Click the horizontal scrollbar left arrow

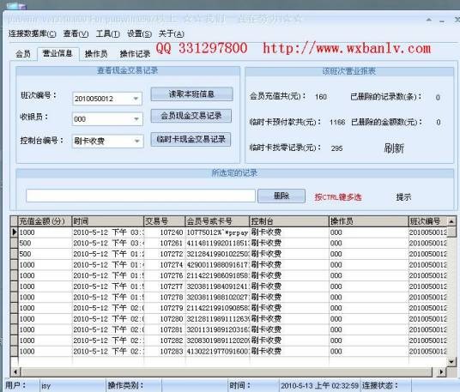pyautogui.click(x=15, y=372)
